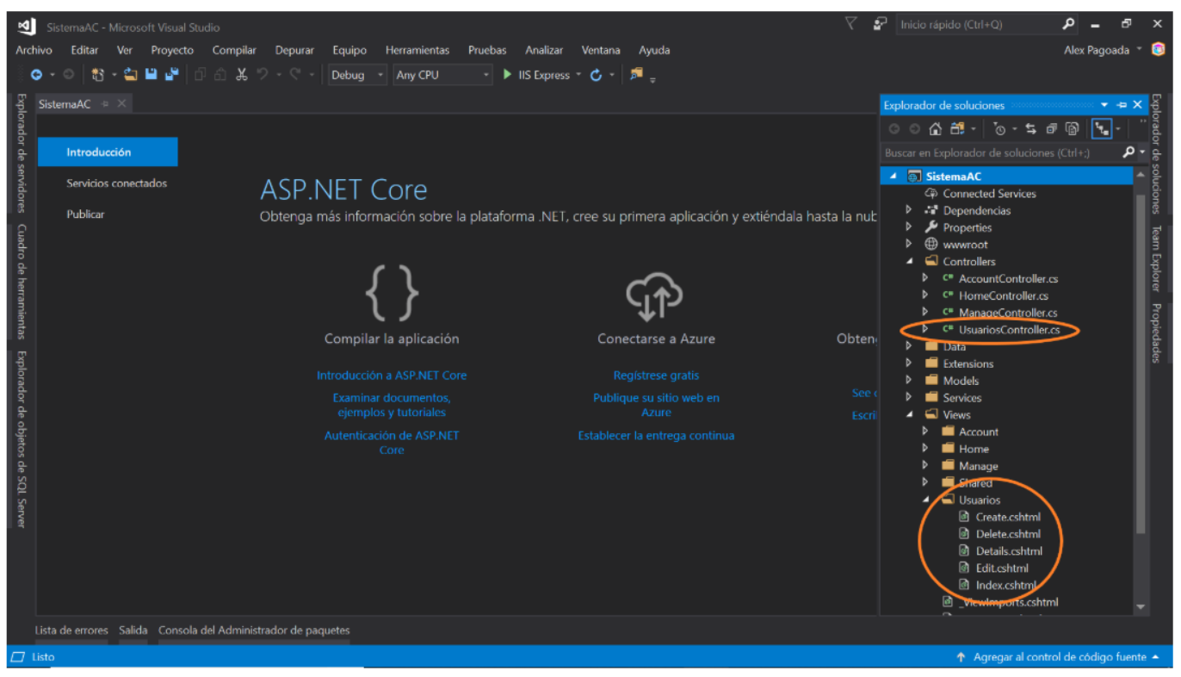Viewport: 1181px width, 677px height.
Task: Click the Switch Views icon in Solution Explorer
Action: pyautogui.click(x=957, y=129)
